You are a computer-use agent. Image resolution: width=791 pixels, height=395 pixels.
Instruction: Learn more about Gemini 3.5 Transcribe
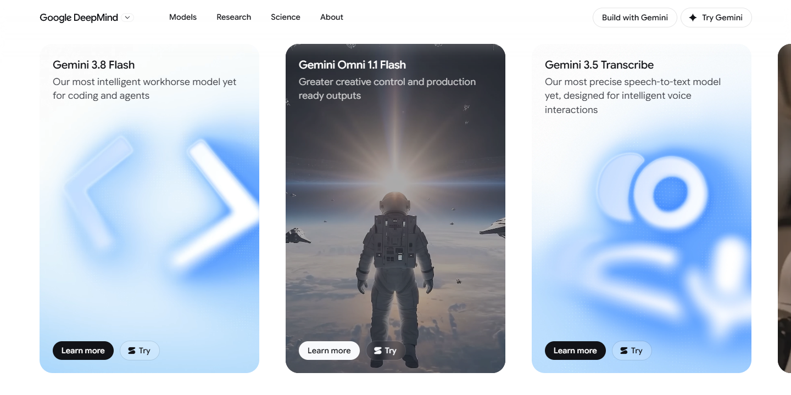click(575, 351)
